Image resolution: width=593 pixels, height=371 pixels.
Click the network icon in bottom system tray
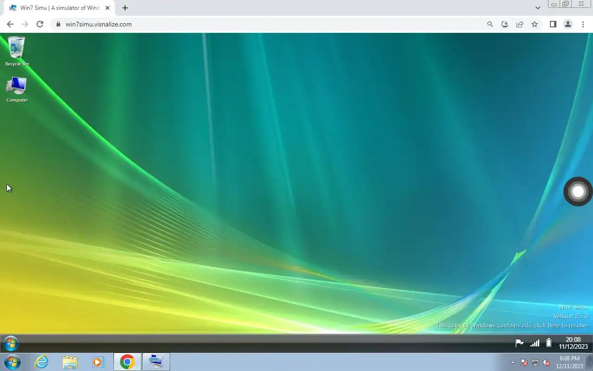click(535, 362)
